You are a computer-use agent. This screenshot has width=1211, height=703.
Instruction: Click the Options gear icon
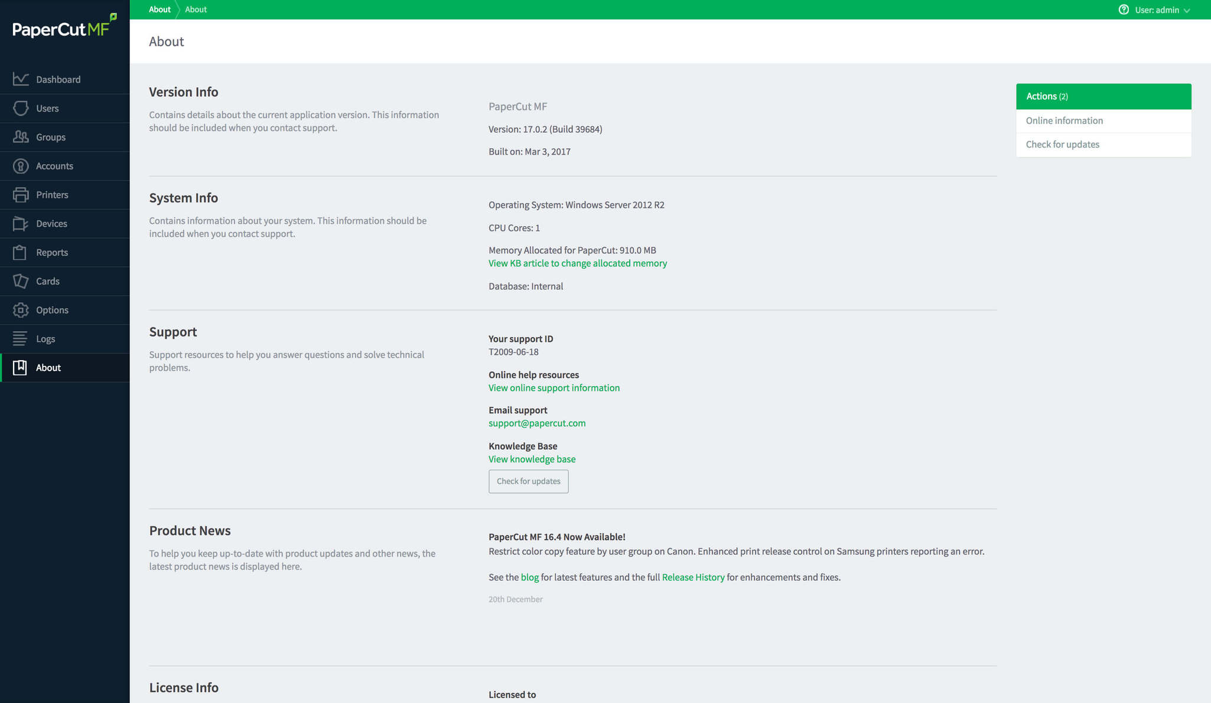21,310
